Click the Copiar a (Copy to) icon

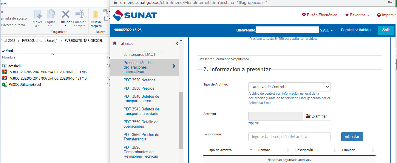tap(50, 15)
